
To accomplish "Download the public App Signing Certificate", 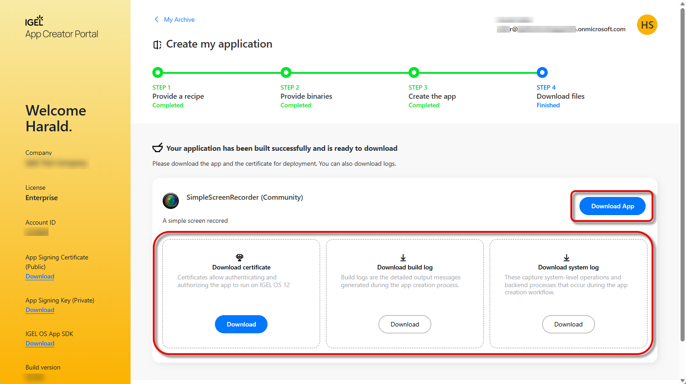I will 40,276.
